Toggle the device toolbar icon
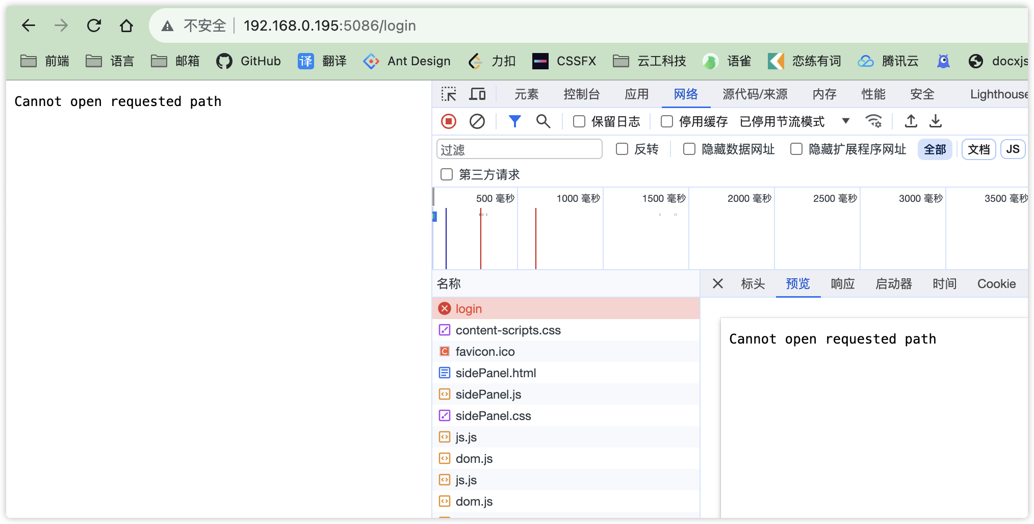 tap(477, 94)
